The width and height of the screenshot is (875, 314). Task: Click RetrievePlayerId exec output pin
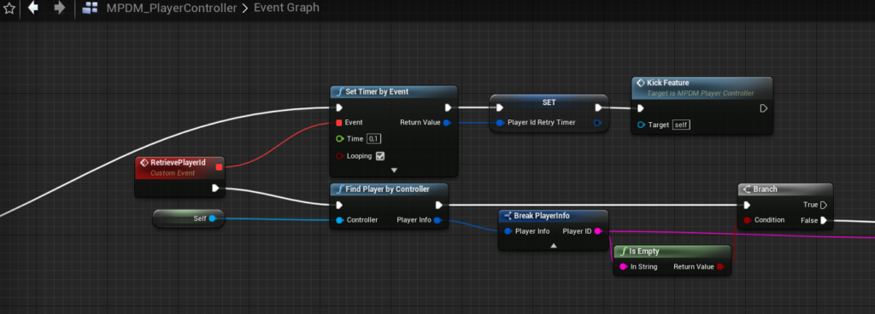coord(216,189)
